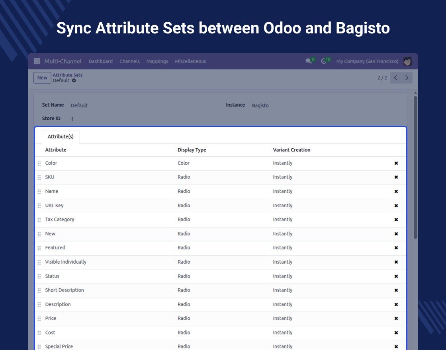
Task: Open the Dashboard menu
Action: pos(100,61)
